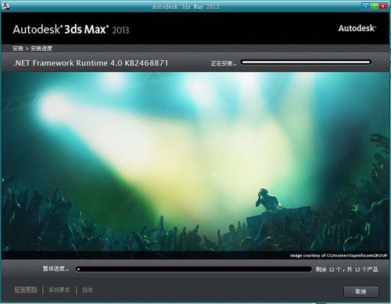Click the 整体进度 overall progress bar
391x304 pixels.
pos(194,269)
